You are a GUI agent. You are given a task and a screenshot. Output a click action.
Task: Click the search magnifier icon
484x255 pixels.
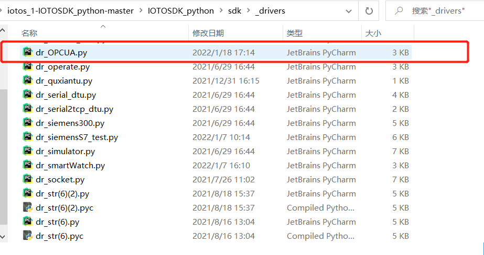coord(400,10)
